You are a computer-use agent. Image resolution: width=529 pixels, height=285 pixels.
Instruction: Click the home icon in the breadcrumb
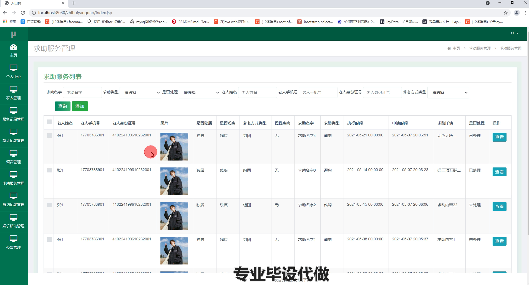(x=449, y=48)
